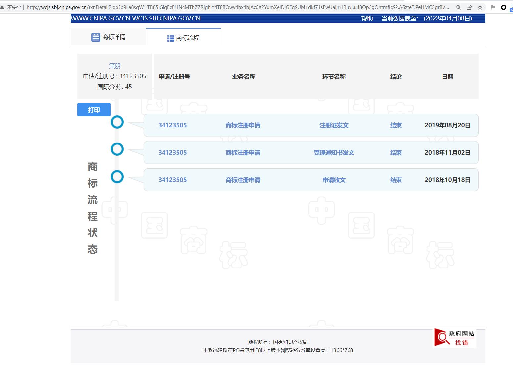Switch to the 商标流程 tab
This screenshot has height=368, width=513.
183,38
